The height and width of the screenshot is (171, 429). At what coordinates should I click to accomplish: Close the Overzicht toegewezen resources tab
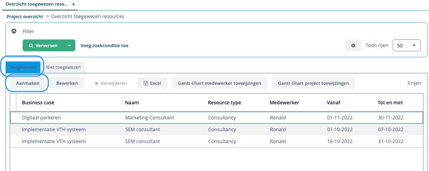pyautogui.click(x=73, y=4)
